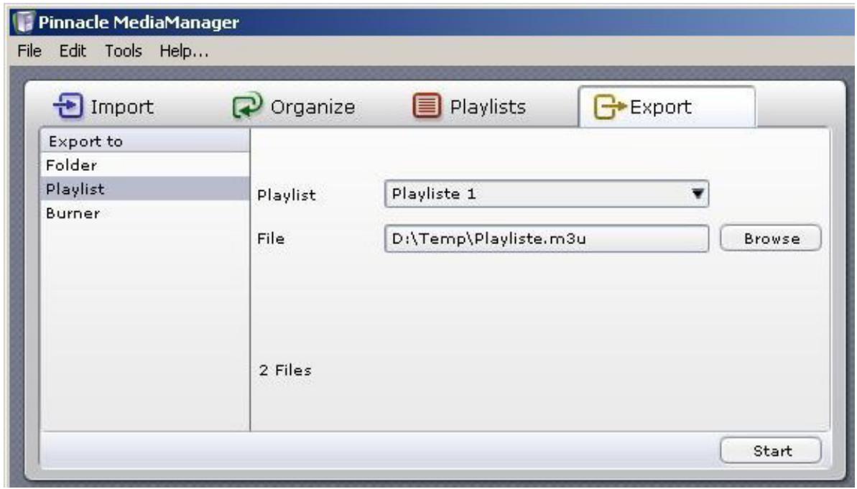Open the Tools menu
The height and width of the screenshot is (489, 857).
(123, 51)
